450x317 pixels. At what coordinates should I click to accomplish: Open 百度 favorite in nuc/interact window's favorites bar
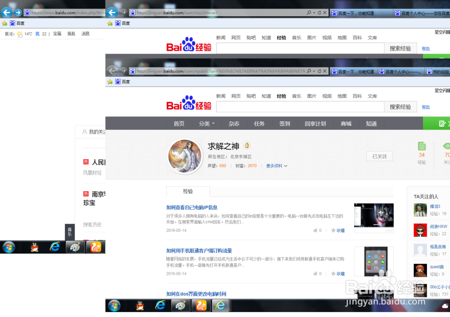point(122,23)
